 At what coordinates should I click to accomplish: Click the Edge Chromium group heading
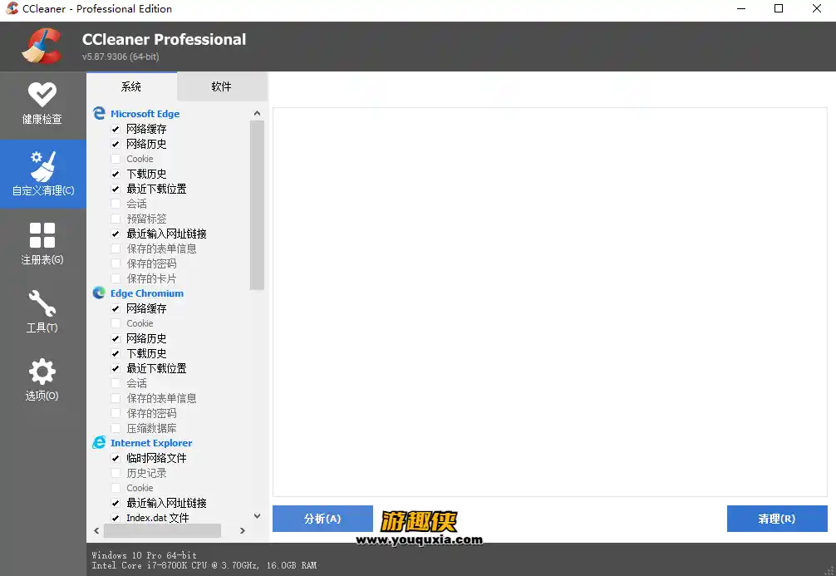(147, 293)
